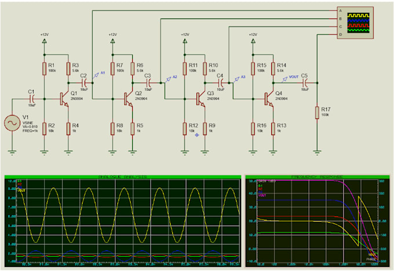Click the oscilloscope channel C pin label
The width and height of the screenshot is (394, 271).
point(341,27)
